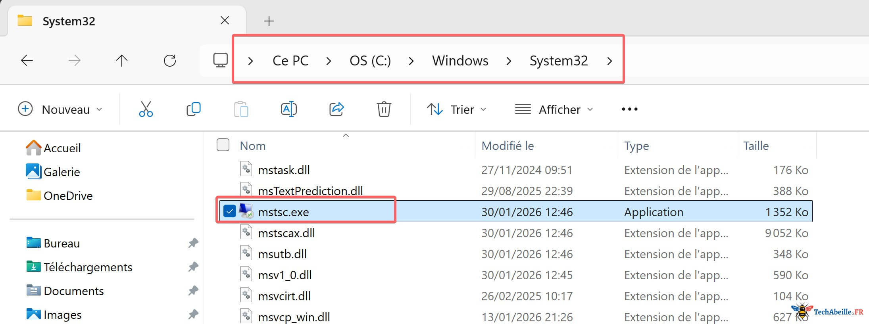Screen dimensions: 869x324
Task: Sort by the Taille column header
Action: tap(756, 146)
